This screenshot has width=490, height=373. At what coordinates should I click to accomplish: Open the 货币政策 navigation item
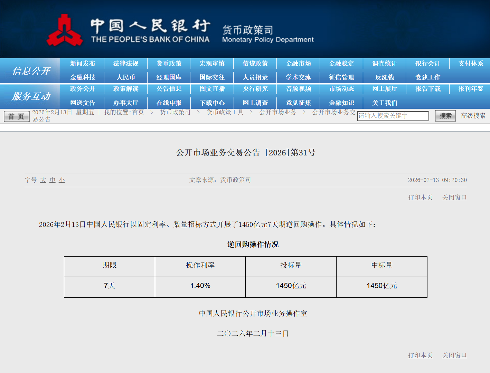click(x=169, y=64)
